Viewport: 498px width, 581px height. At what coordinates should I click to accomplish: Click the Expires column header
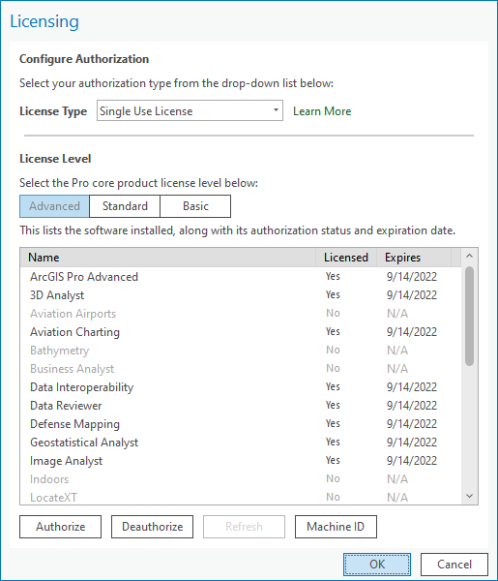click(414, 258)
